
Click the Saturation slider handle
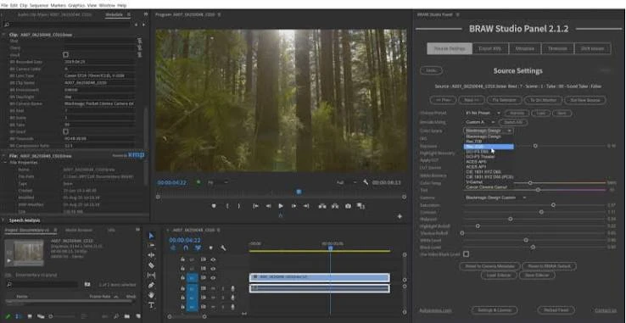553,205
